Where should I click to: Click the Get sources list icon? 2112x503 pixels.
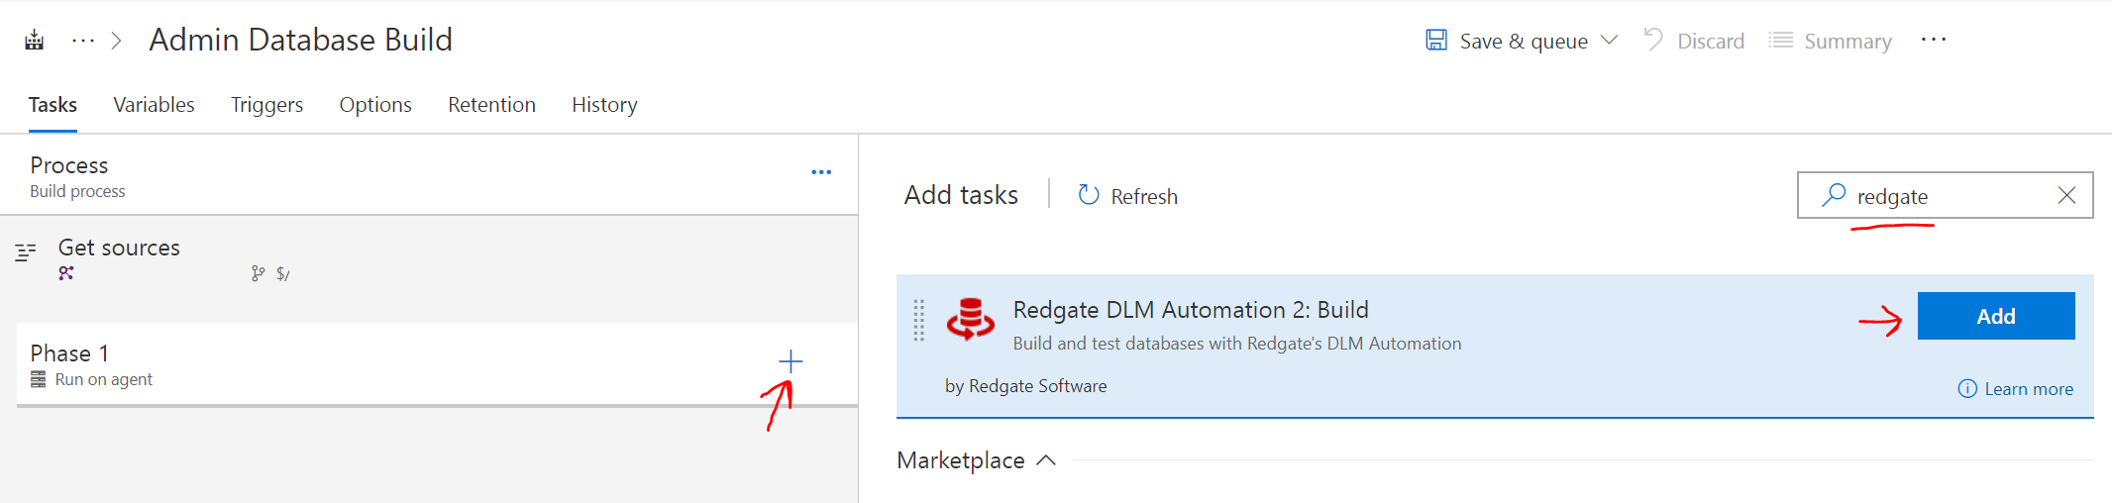[x=26, y=252]
